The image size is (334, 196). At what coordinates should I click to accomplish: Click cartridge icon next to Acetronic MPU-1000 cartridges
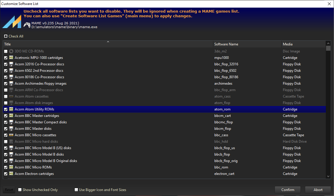pos(11,58)
